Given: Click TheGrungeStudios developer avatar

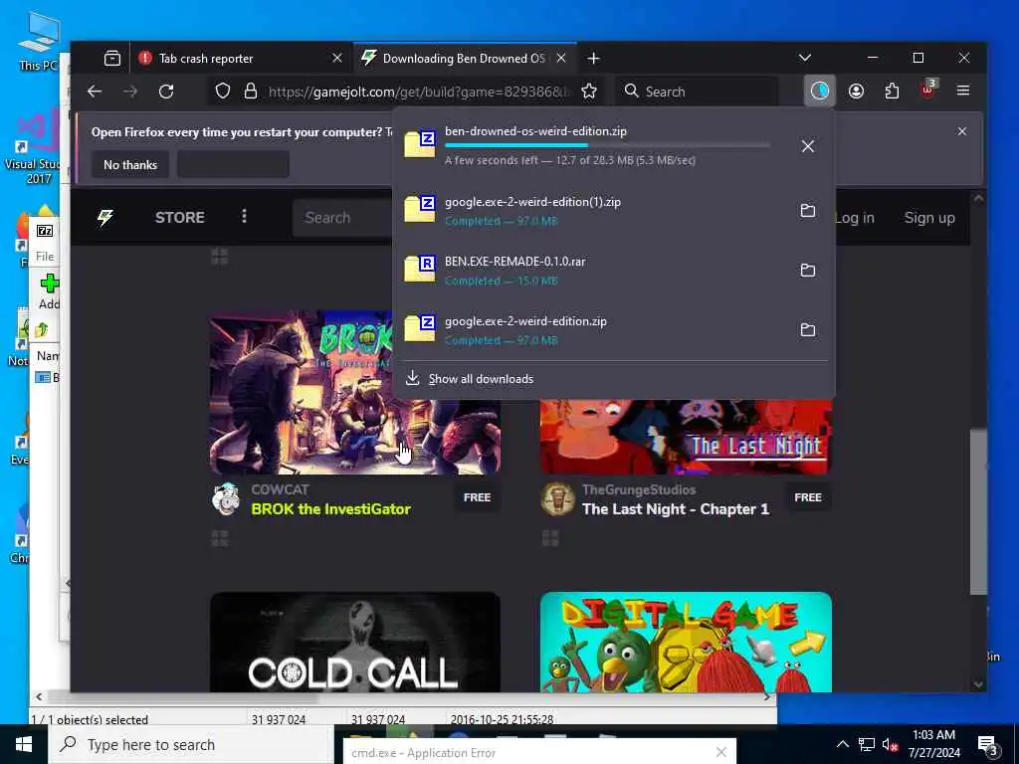Looking at the screenshot, I should point(557,499).
